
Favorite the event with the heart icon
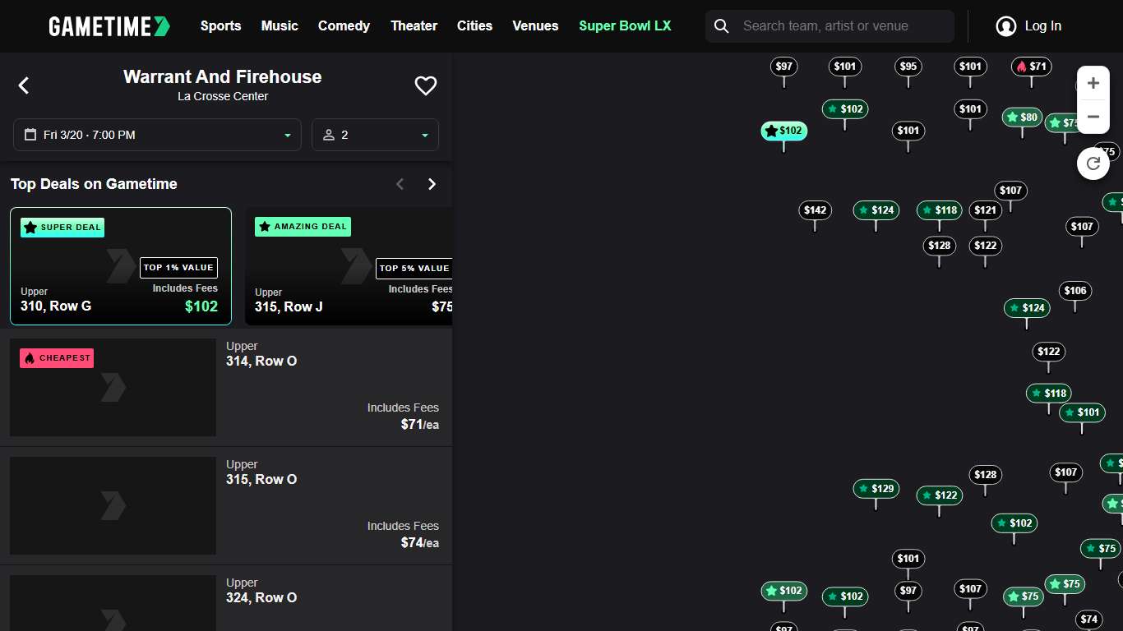click(425, 85)
